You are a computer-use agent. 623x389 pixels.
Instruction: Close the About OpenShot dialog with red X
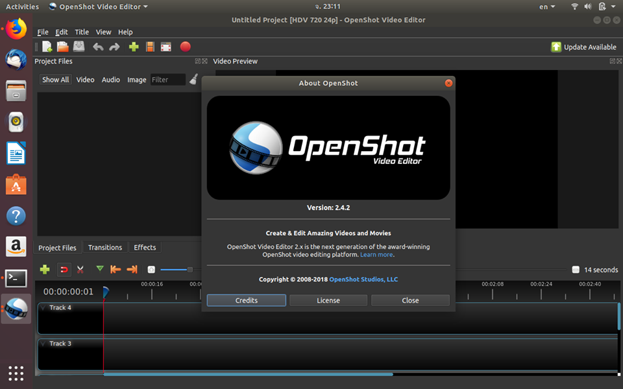pyautogui.click(x=448, y=83)
